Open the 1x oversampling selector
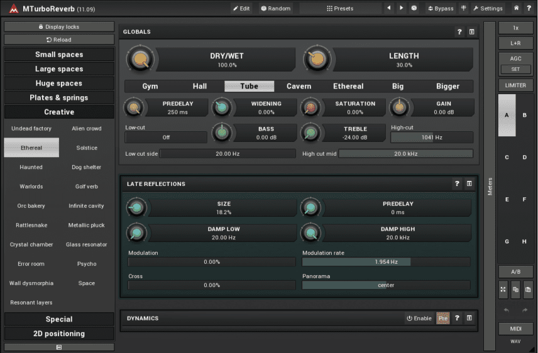538x353 pixels. (515, 28)
